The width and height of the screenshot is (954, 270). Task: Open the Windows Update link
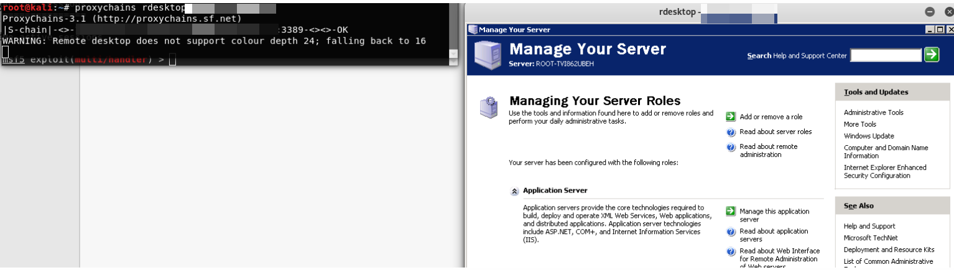point(869,136)
